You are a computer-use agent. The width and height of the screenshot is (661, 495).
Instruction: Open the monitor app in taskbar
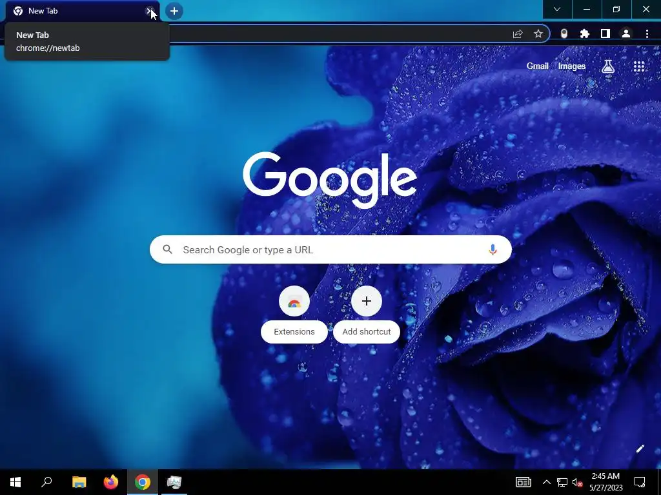(174, 482)
